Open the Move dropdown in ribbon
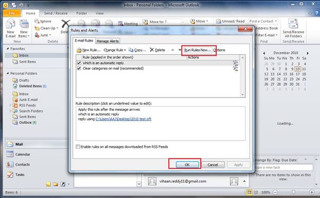320x198 pixels. pyautogui.click(x=199, y=21)
